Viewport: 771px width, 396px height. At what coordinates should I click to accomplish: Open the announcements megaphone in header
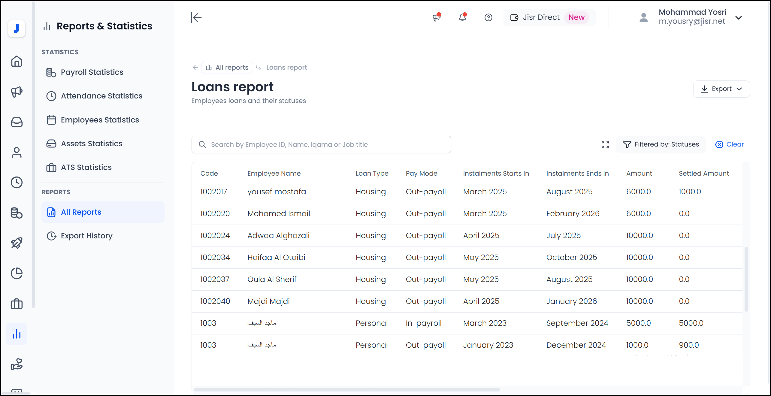click(x=436, y=17)
